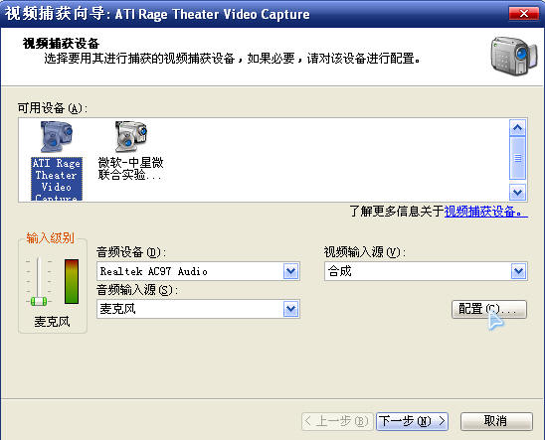Image resolution: width=545 pixels, height=440 pixels.
Task: Click the device list scrollbar thumb
Action: [x=517, y=158]
